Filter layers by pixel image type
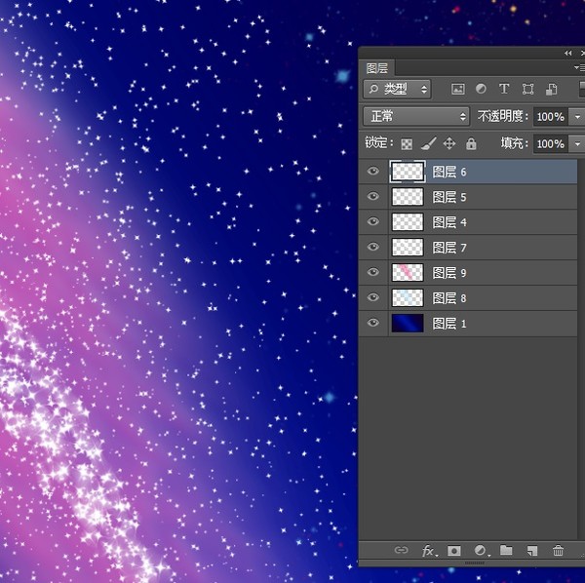 click(x=458, y=89)
